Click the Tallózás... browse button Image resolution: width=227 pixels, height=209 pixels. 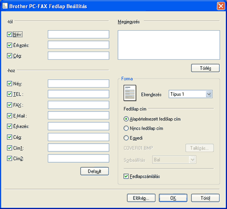tap(199, 148)
